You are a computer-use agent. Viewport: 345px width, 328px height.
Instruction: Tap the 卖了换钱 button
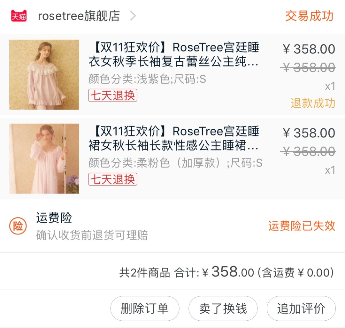[x=223, y=308]
